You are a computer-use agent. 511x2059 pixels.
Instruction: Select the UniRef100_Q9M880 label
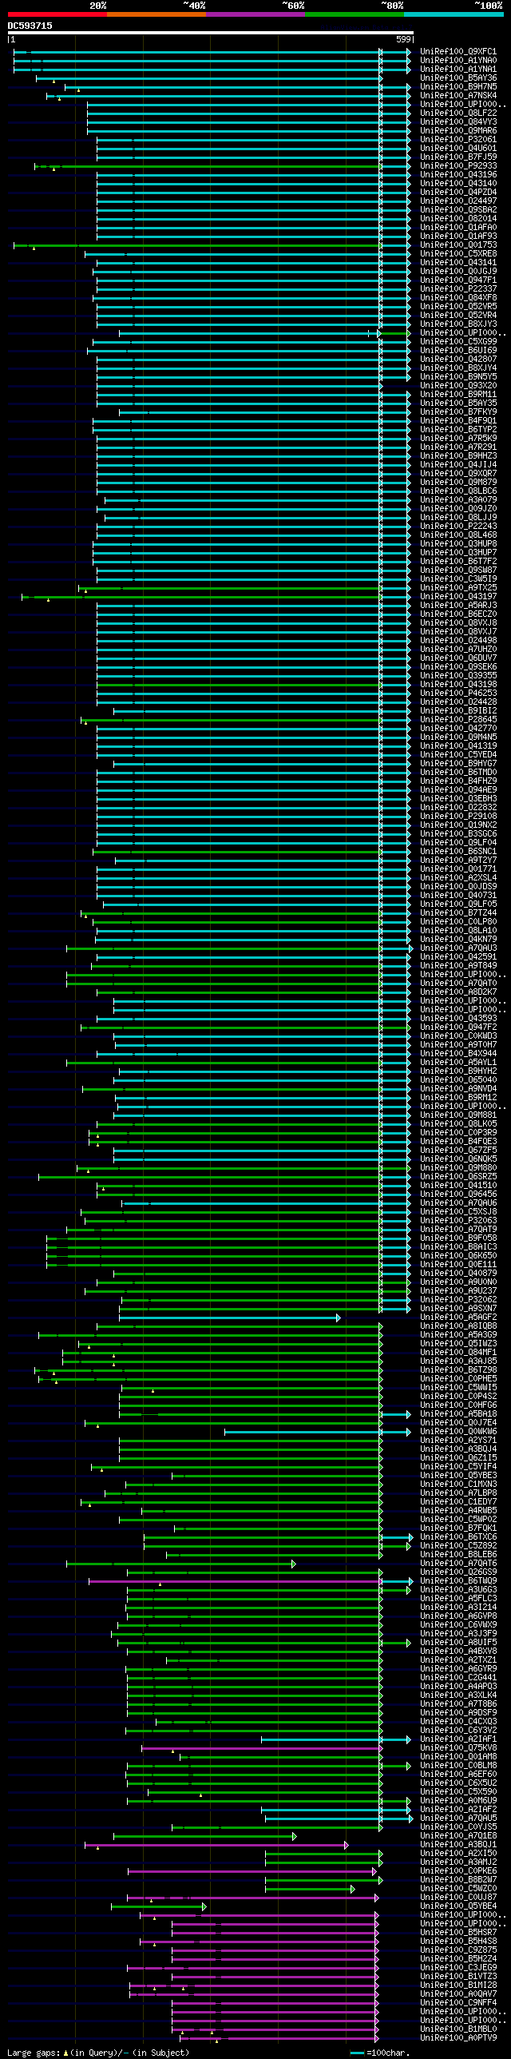458,1169
